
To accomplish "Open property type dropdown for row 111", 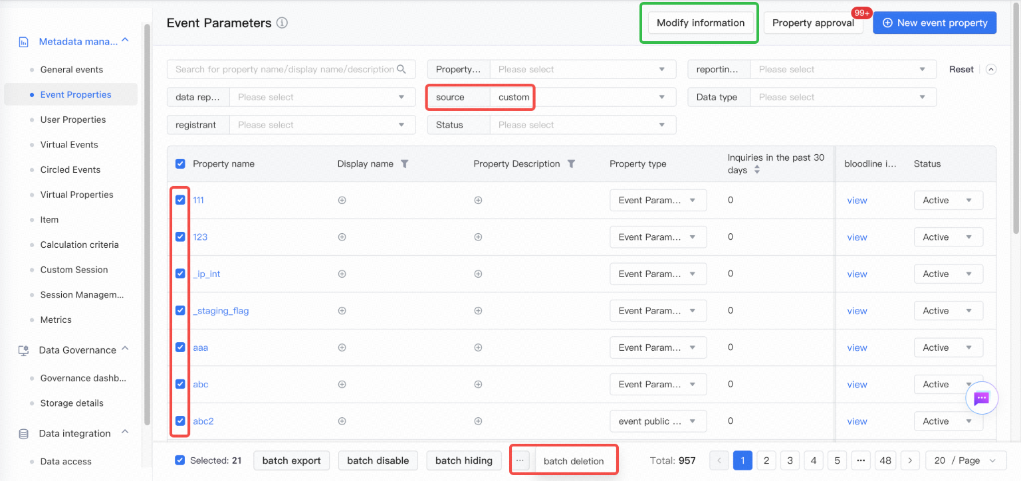I will (x=658, y=200).
